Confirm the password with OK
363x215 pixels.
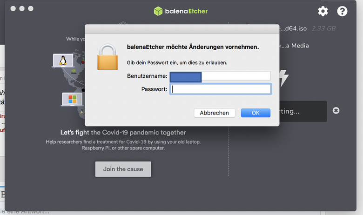(x=255, y=113)
